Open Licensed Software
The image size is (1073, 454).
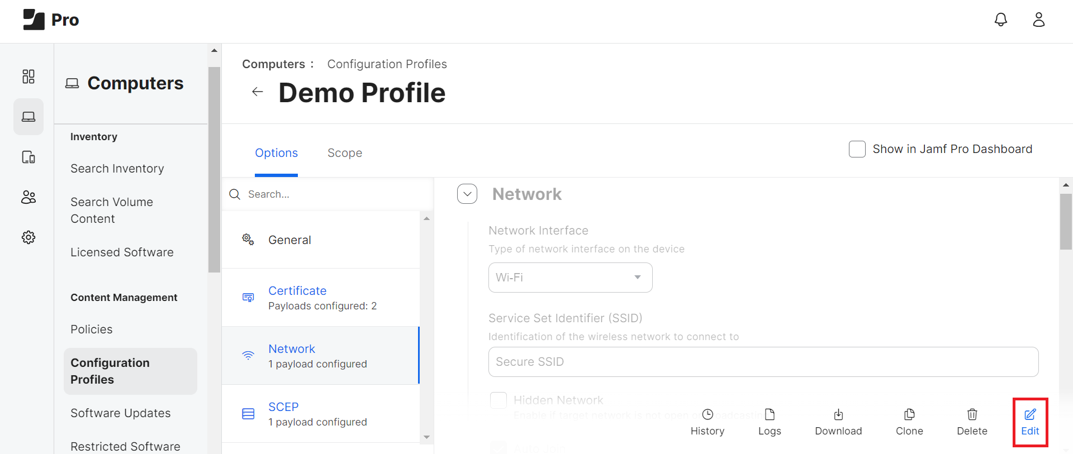122,252
